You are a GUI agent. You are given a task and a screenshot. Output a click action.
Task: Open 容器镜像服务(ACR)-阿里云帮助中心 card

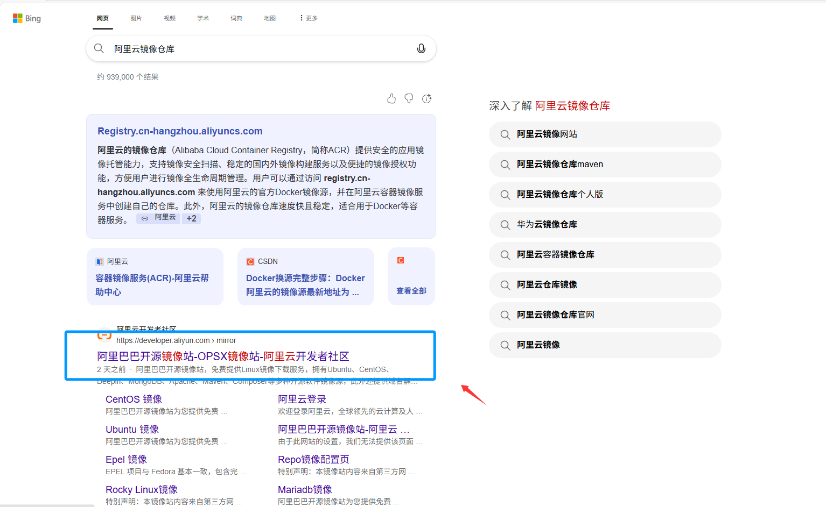155,276
